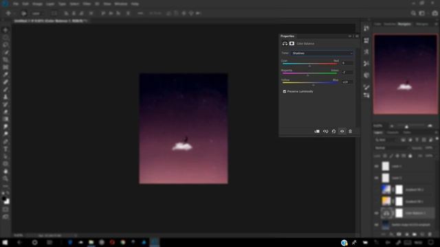
Task: Toggle adjustment layer visibility eye in Properties
Action: 342,131
